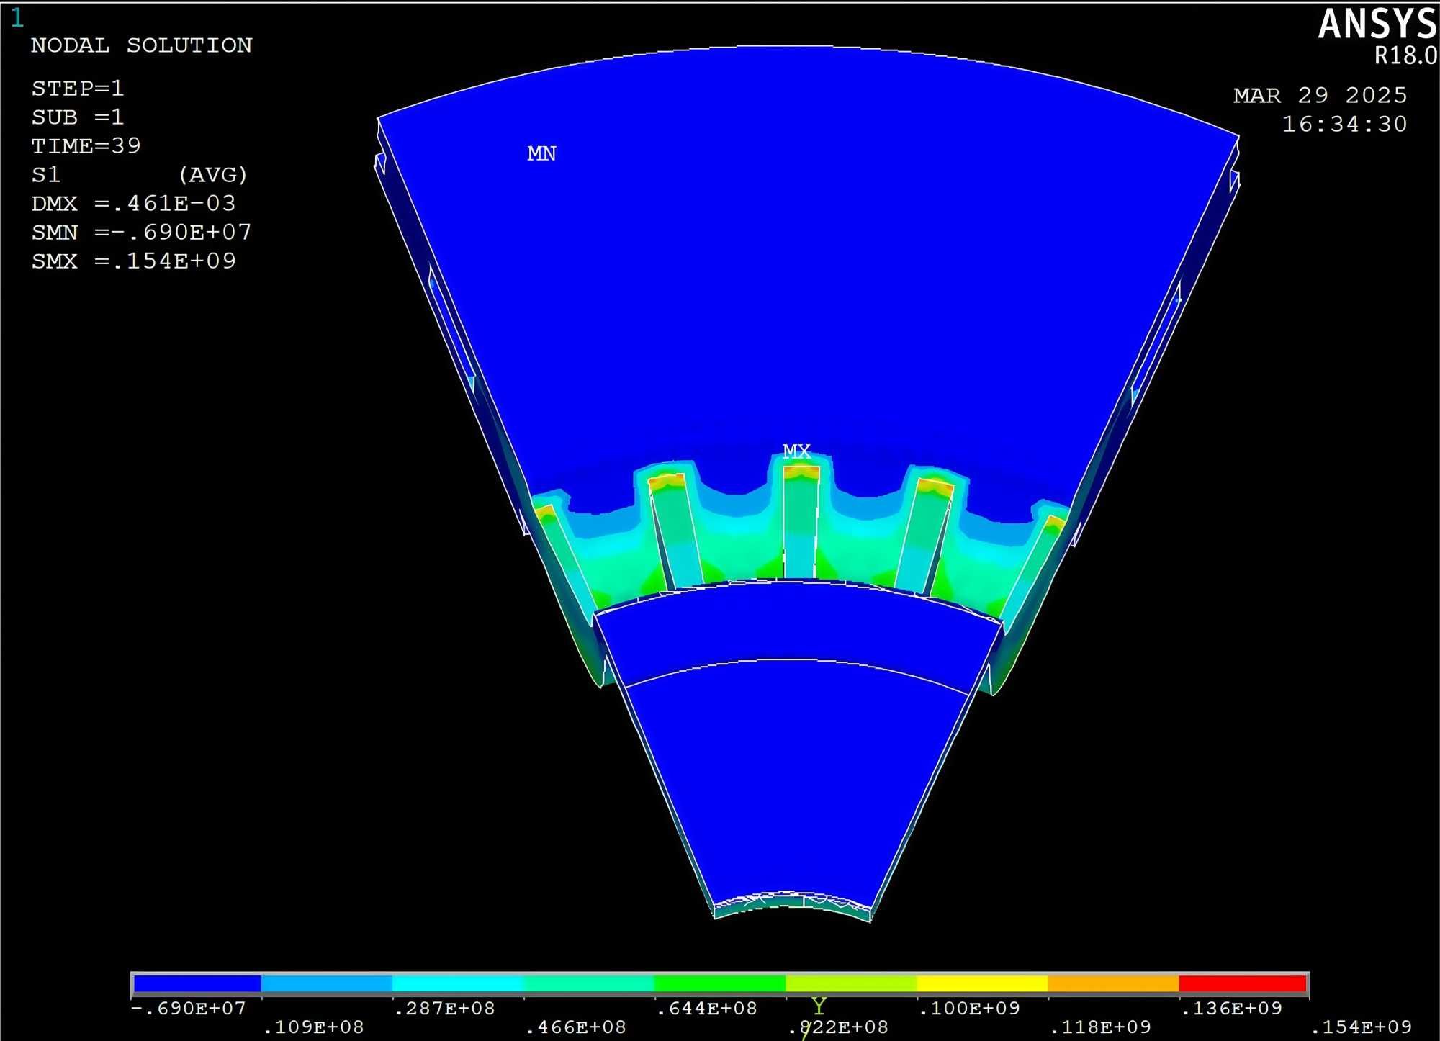Click the Y axis triad label
The height and width of the screenshot is (1041, 1440).
[819, 1006]
